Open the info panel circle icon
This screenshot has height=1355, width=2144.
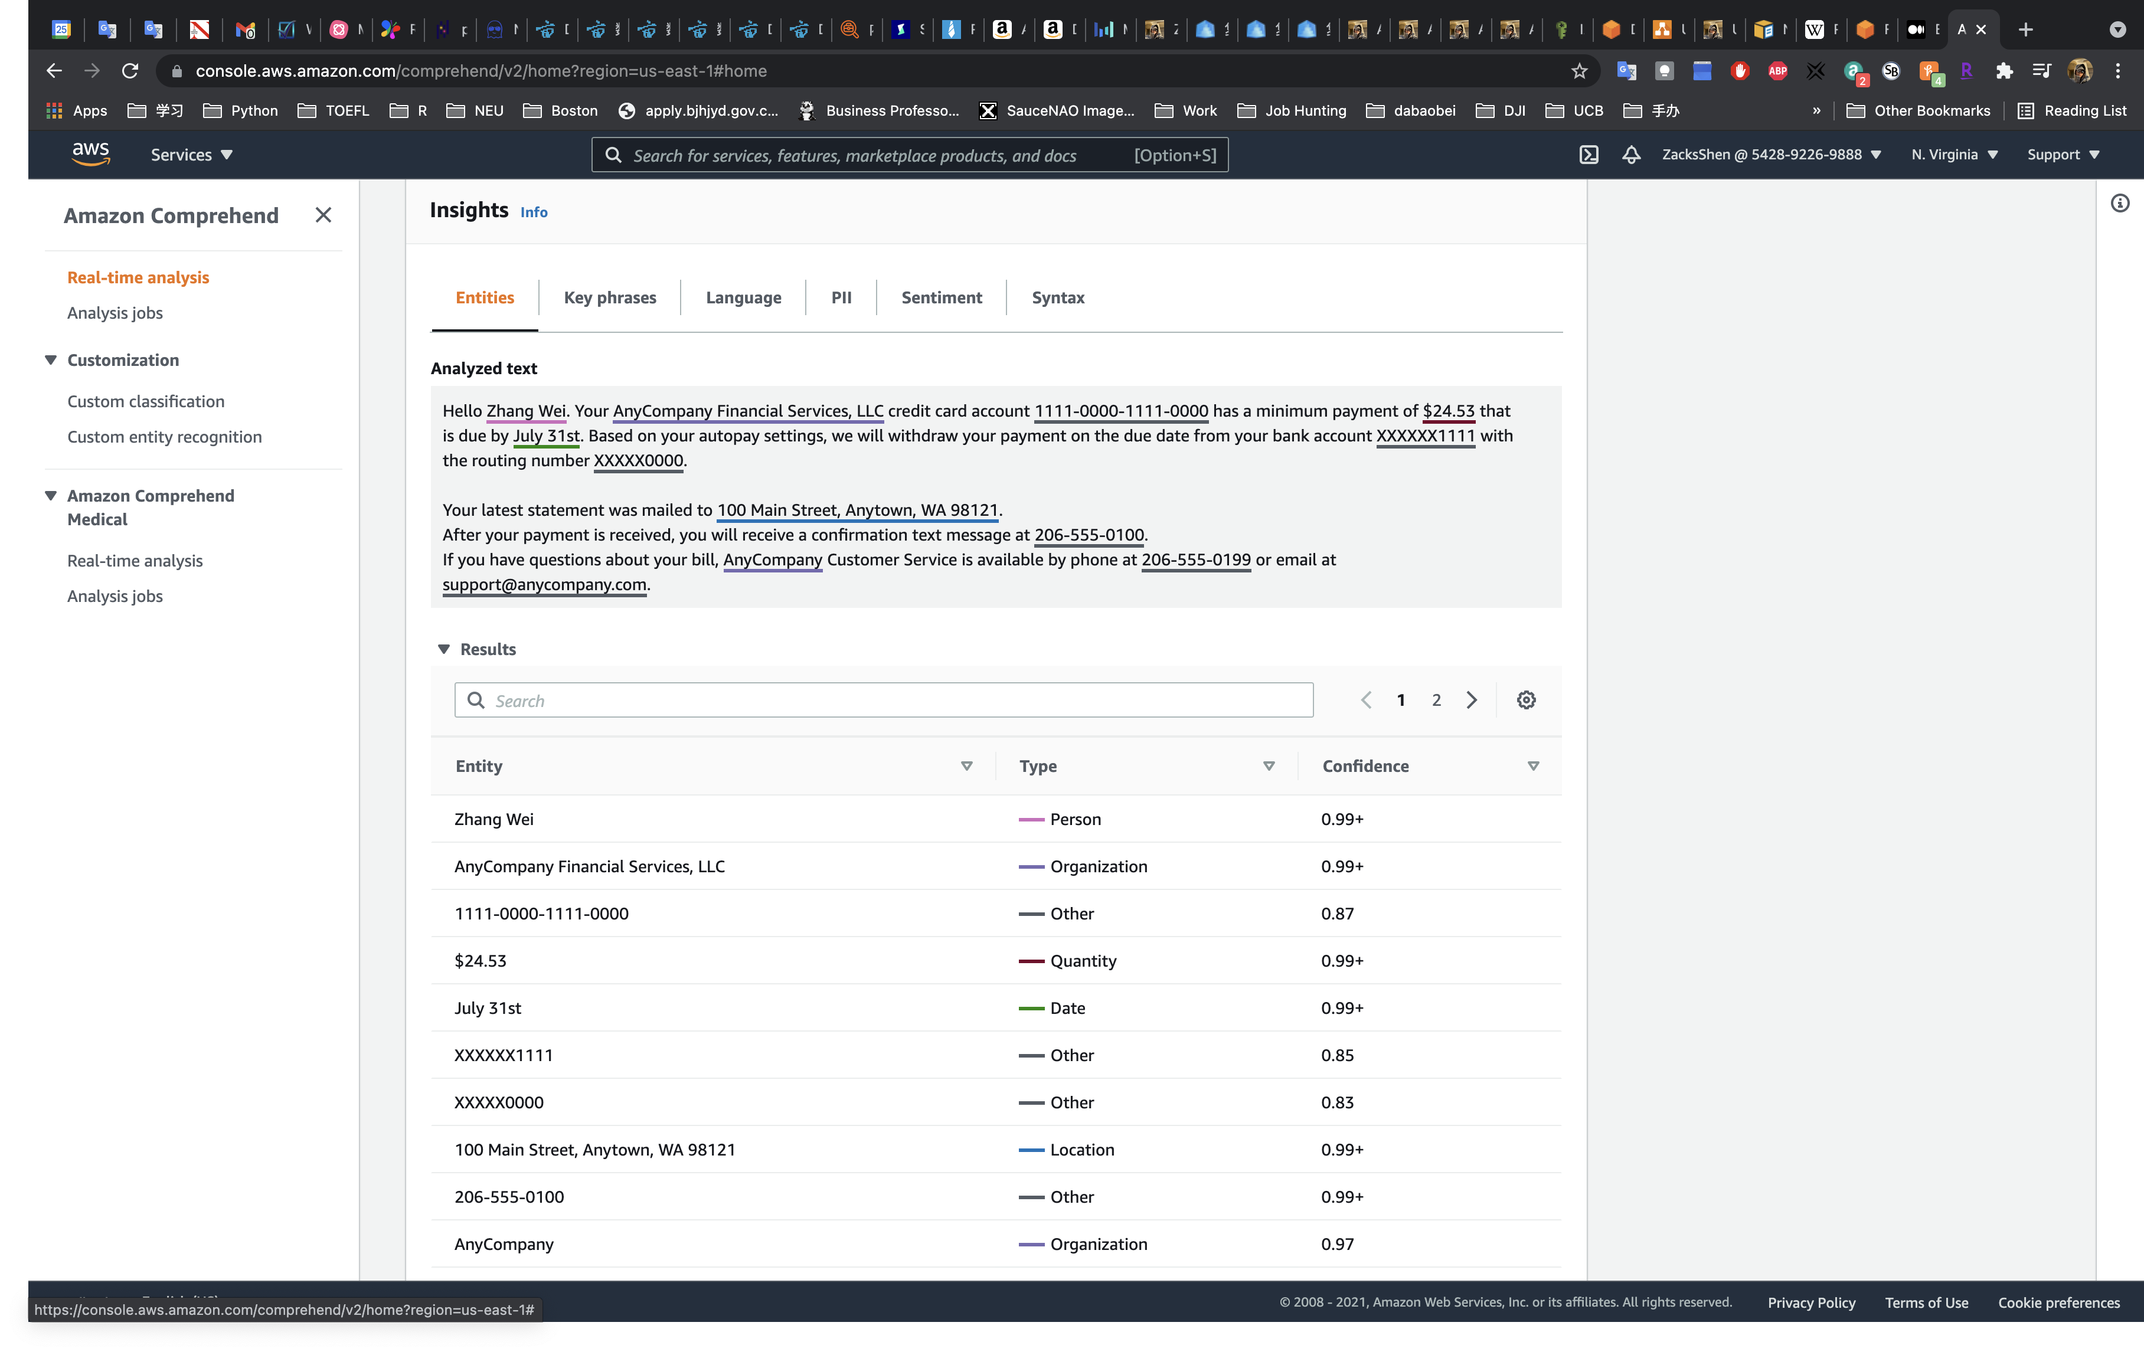pyautogui.click(x=2120, y=204)
